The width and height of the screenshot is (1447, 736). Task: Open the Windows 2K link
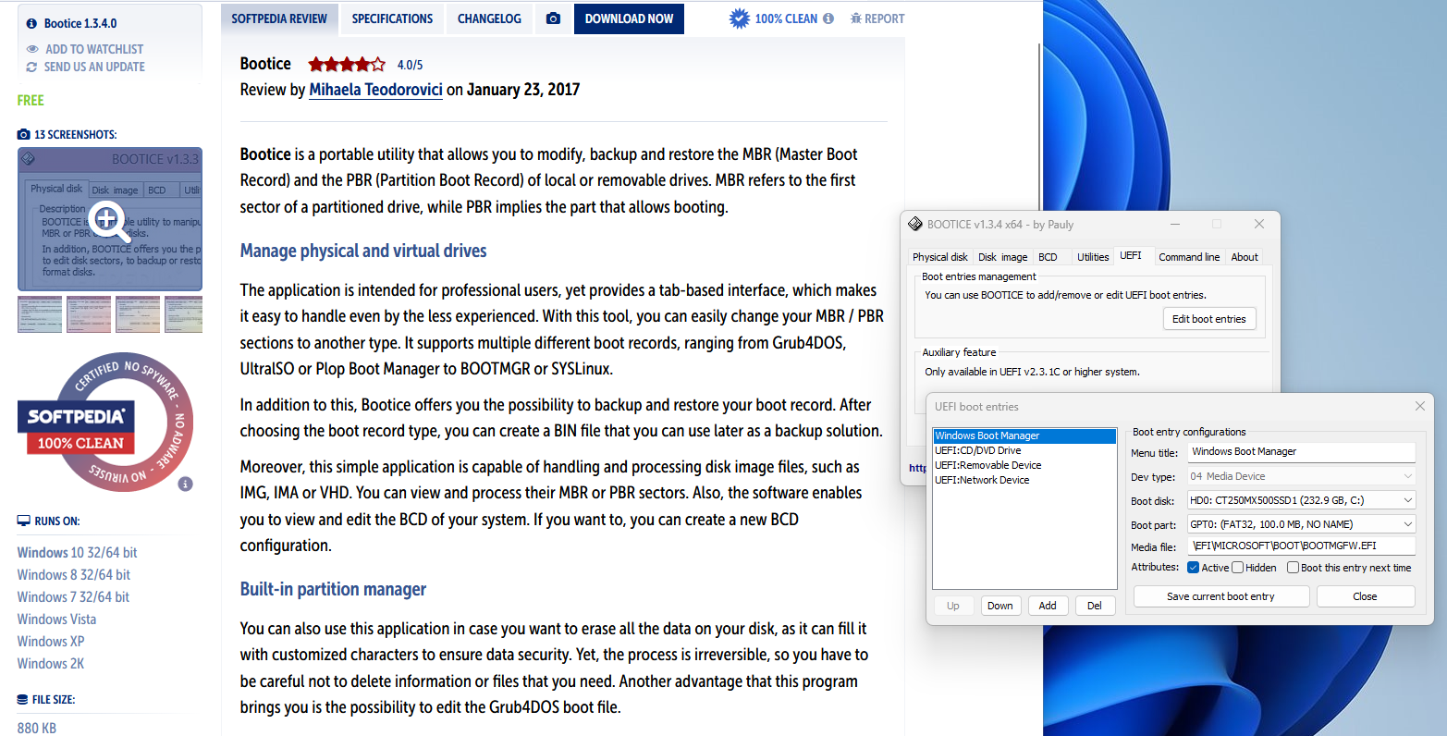pos(51,664)
